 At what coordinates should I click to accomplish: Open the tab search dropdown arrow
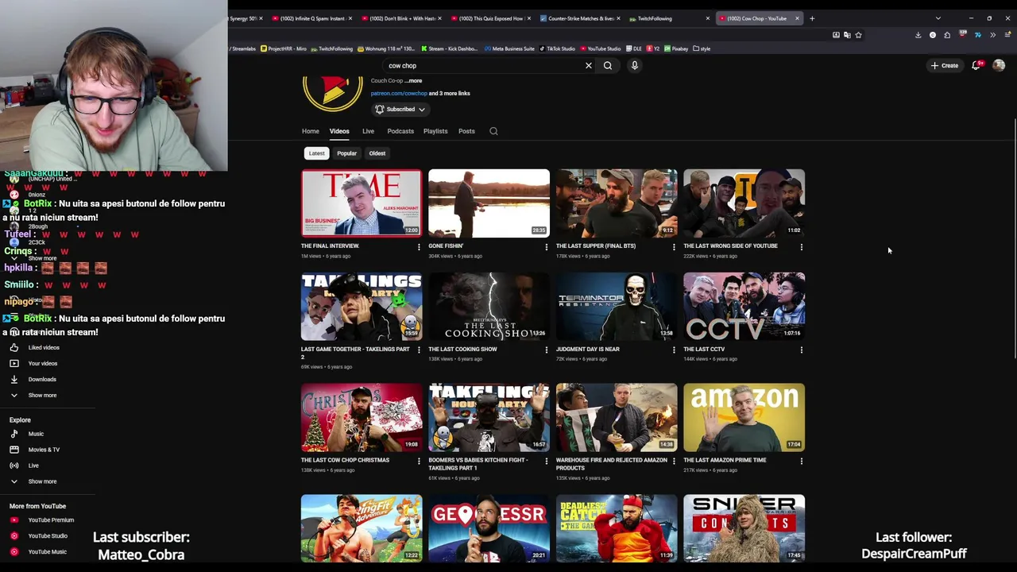pyautogui.click(x=938, y=18)
